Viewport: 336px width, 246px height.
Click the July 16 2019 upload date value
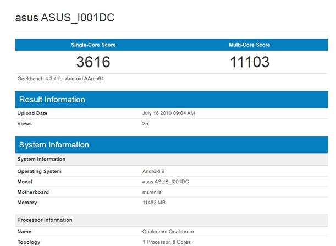pyautogui.click(x=169, y=113)
